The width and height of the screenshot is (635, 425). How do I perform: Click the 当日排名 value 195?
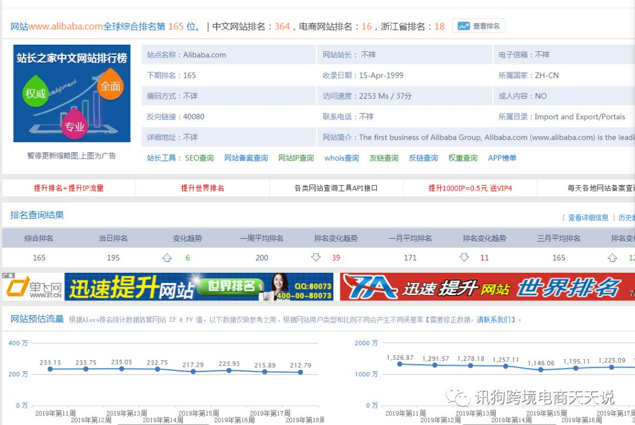[x=113, y=258]
